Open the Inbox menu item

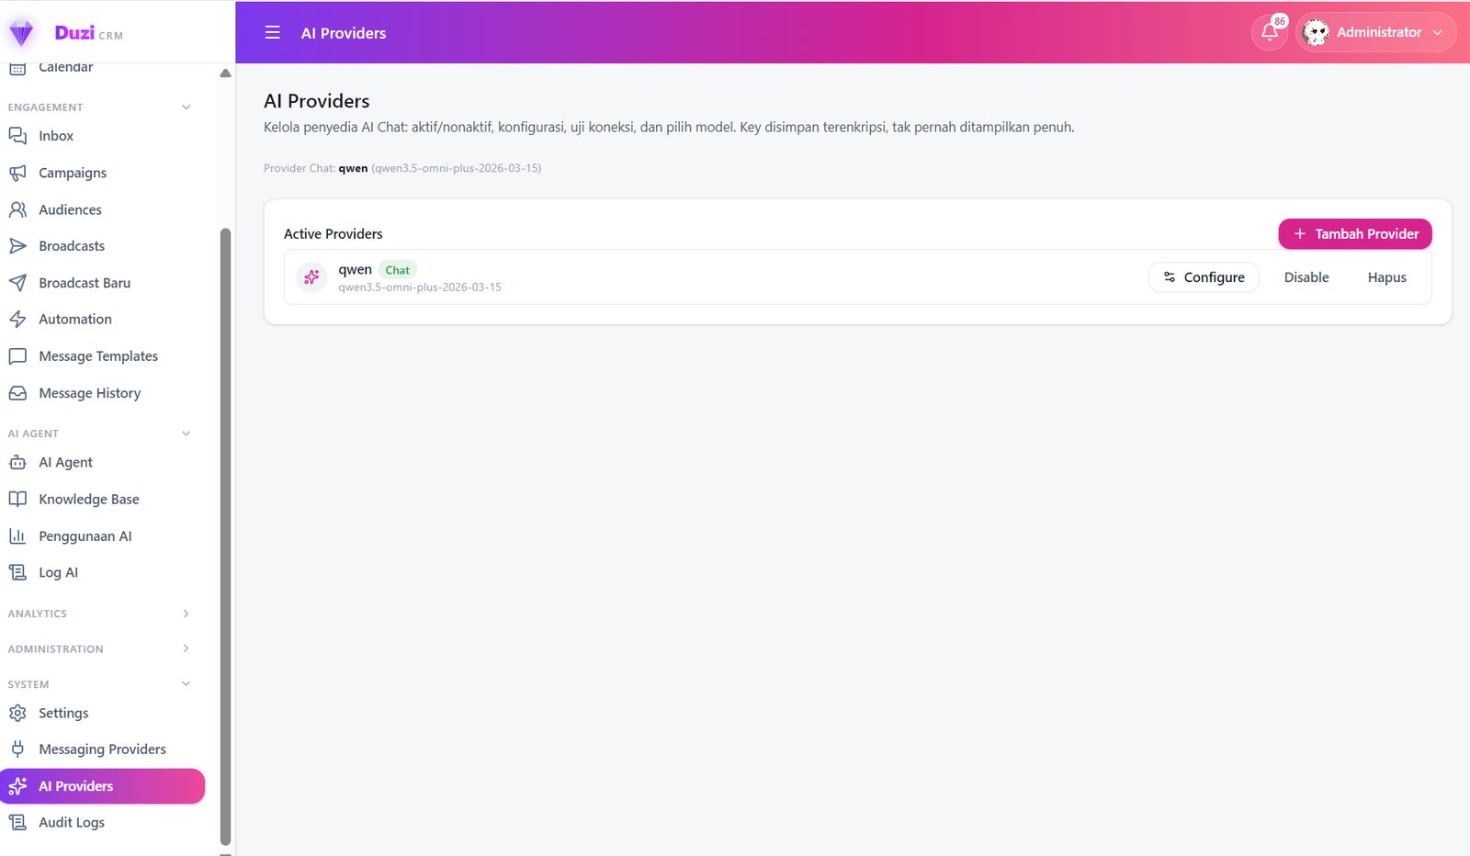pyautogui.click(x=102, y=136)
